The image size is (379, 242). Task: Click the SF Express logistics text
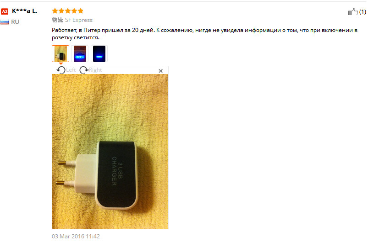pyautogui.click(x=79, y=20)
